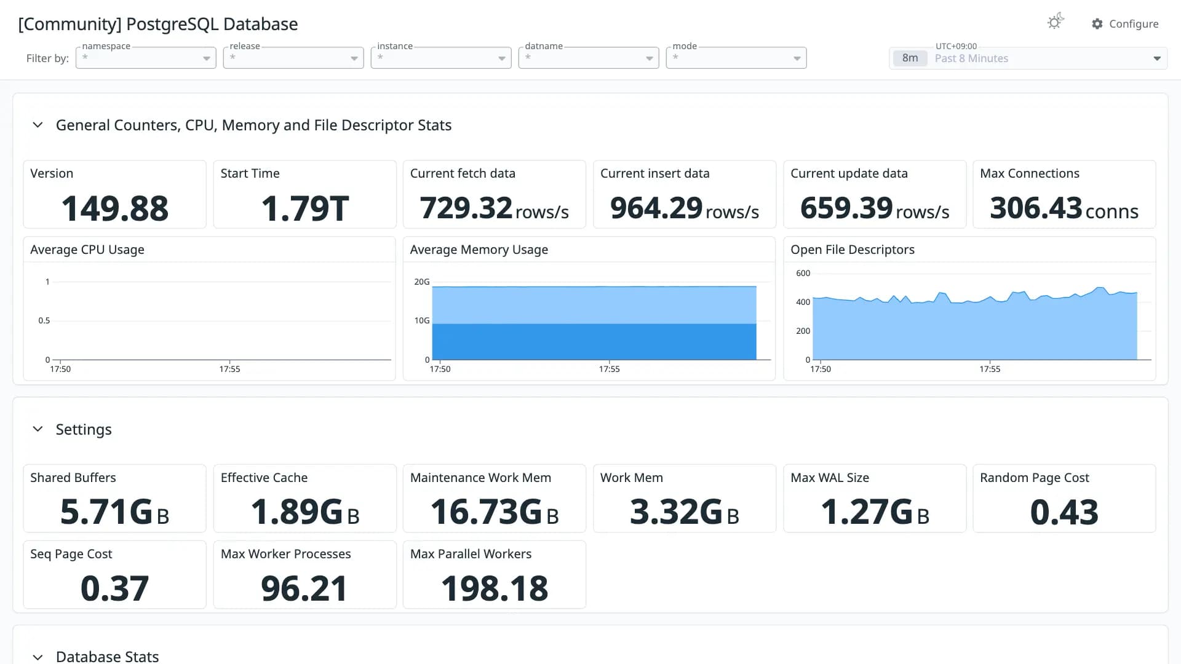Screen dimensions: 1181x664
Task: Click the Current update data value 659.39
Action: [846, 208]
